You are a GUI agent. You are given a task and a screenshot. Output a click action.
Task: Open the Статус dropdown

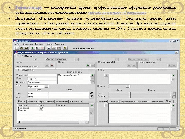tap(127, 86)
